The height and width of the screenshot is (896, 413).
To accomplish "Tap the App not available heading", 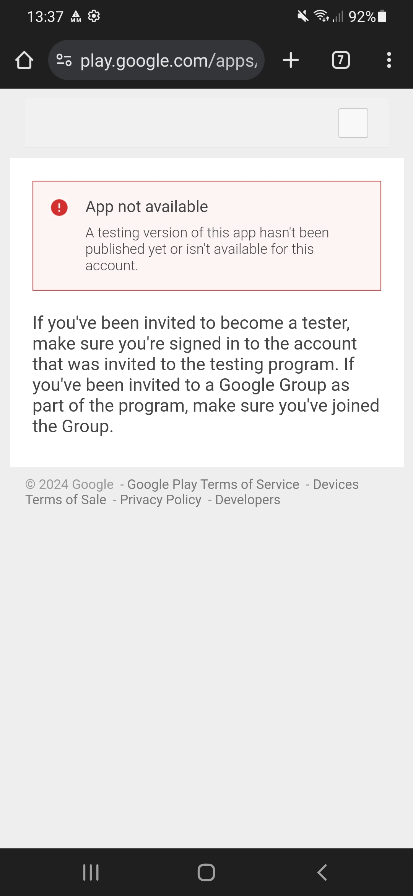I will [147, 207].
